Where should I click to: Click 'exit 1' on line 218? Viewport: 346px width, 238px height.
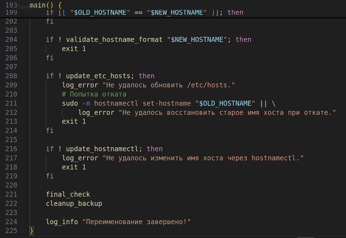tap(74, 167)
